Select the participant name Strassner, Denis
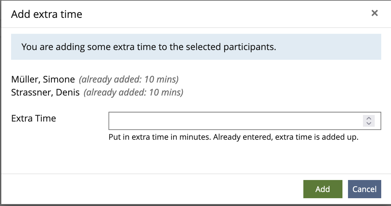391x206 pixels. pos(46,92)
